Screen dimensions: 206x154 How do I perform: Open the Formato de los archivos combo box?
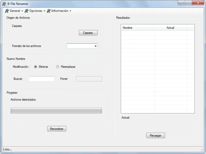(82, 46)
